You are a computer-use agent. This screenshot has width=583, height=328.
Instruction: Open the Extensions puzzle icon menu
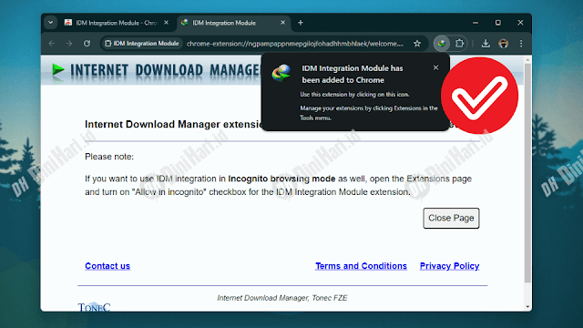pyautogui.click(x=459, y=44)
